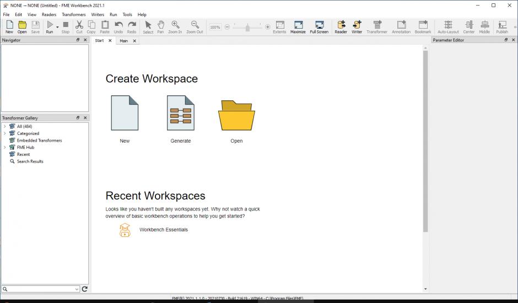Open the Run menu
518x303 pixels.
[114, 14]
